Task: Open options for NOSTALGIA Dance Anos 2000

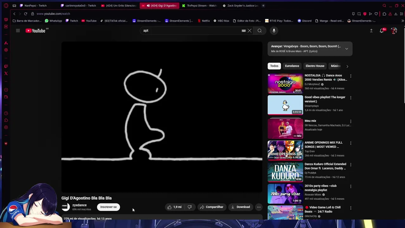Action: coord(351,76)
